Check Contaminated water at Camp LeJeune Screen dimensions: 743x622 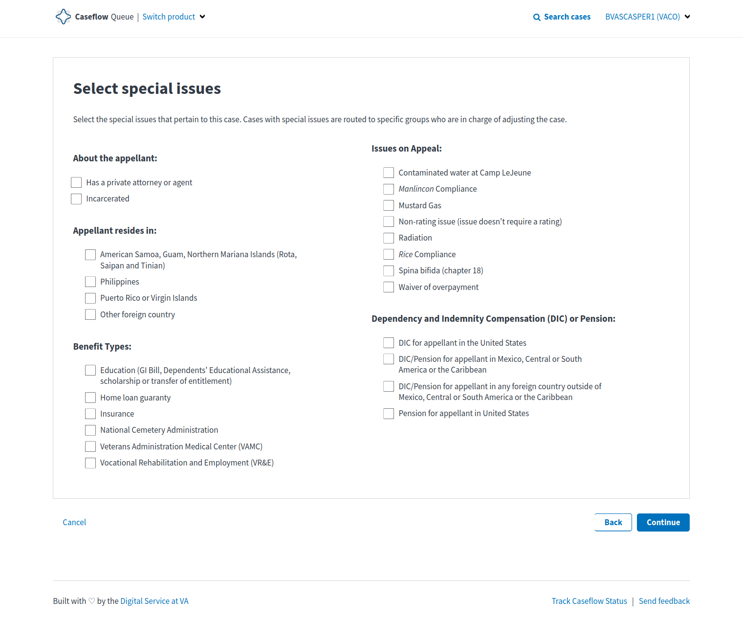click(x=389, y=173)
